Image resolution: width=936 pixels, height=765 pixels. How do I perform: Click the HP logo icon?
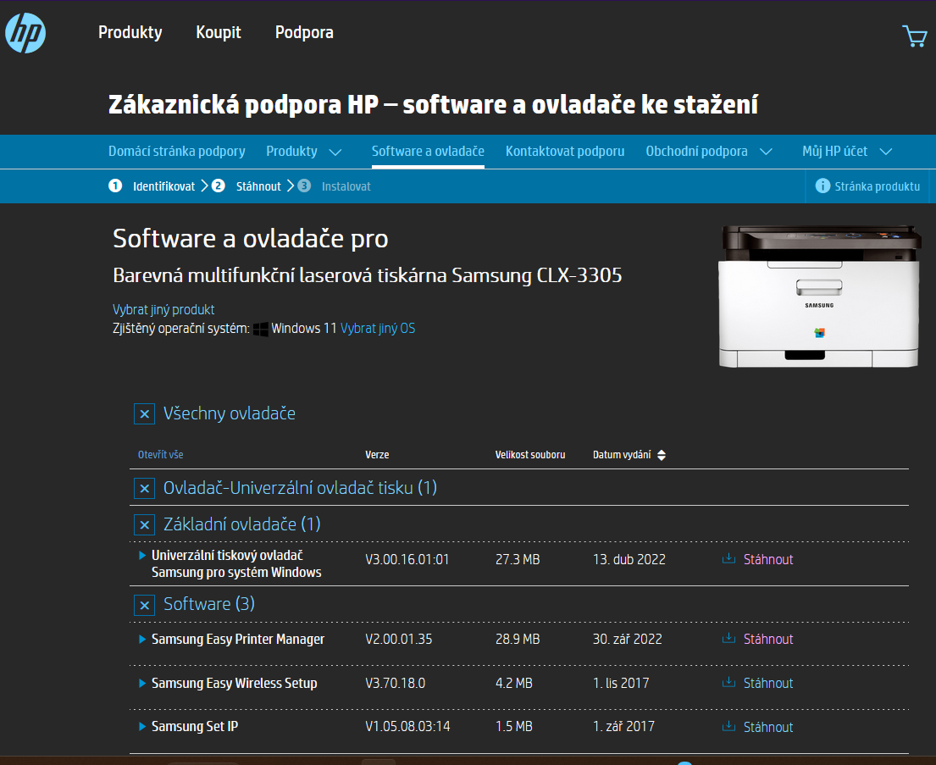25,34
